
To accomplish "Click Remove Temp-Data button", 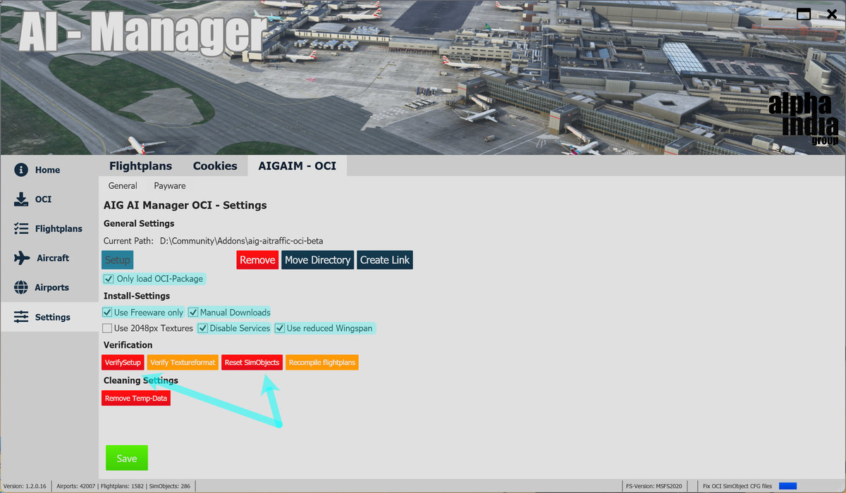I will point(136,398).
